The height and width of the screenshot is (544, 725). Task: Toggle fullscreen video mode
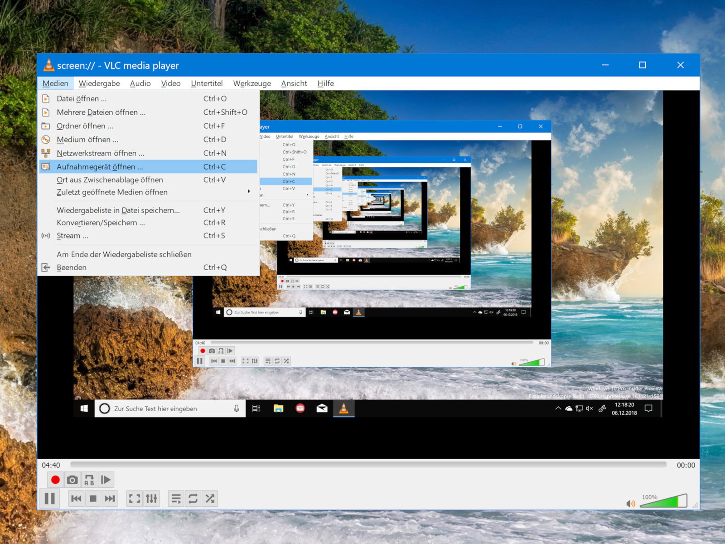tap(135, 499)
